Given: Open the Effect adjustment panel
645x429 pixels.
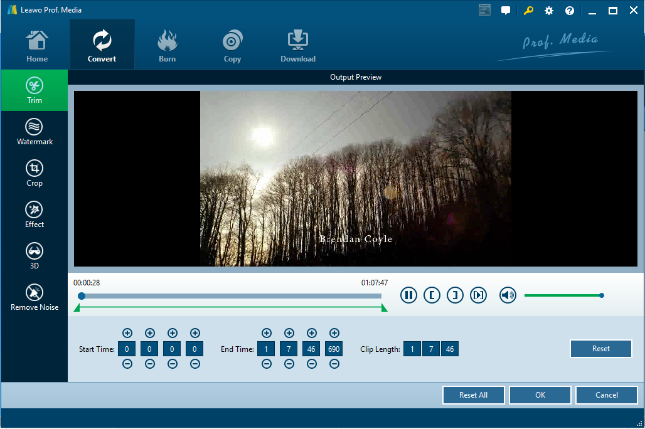Looking at the screenshot, I should point(35,214).
